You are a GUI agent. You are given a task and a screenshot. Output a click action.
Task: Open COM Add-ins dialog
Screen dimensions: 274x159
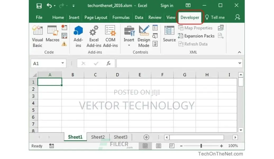tap(110, 37)
